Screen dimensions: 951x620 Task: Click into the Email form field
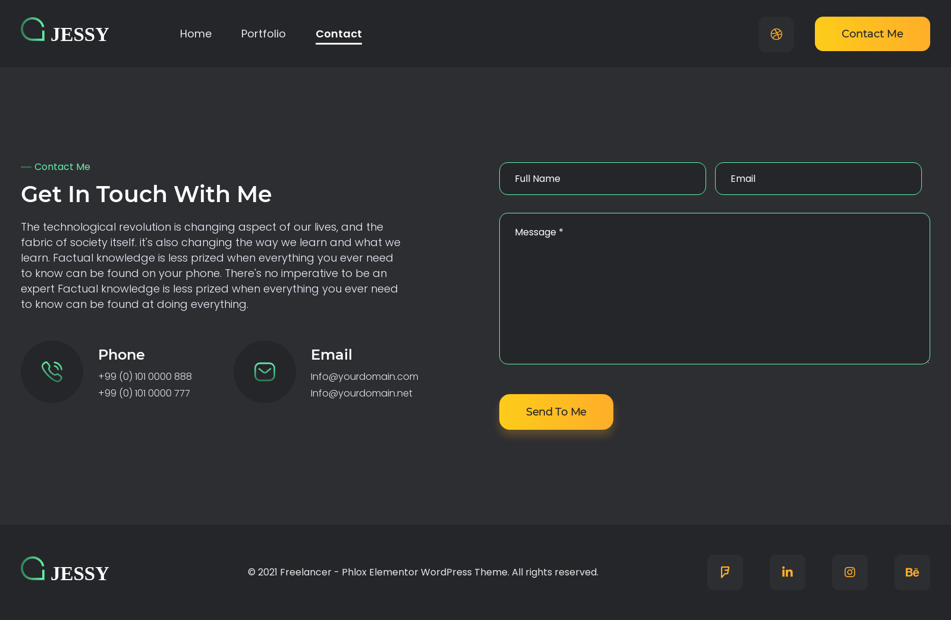[818, 178]
